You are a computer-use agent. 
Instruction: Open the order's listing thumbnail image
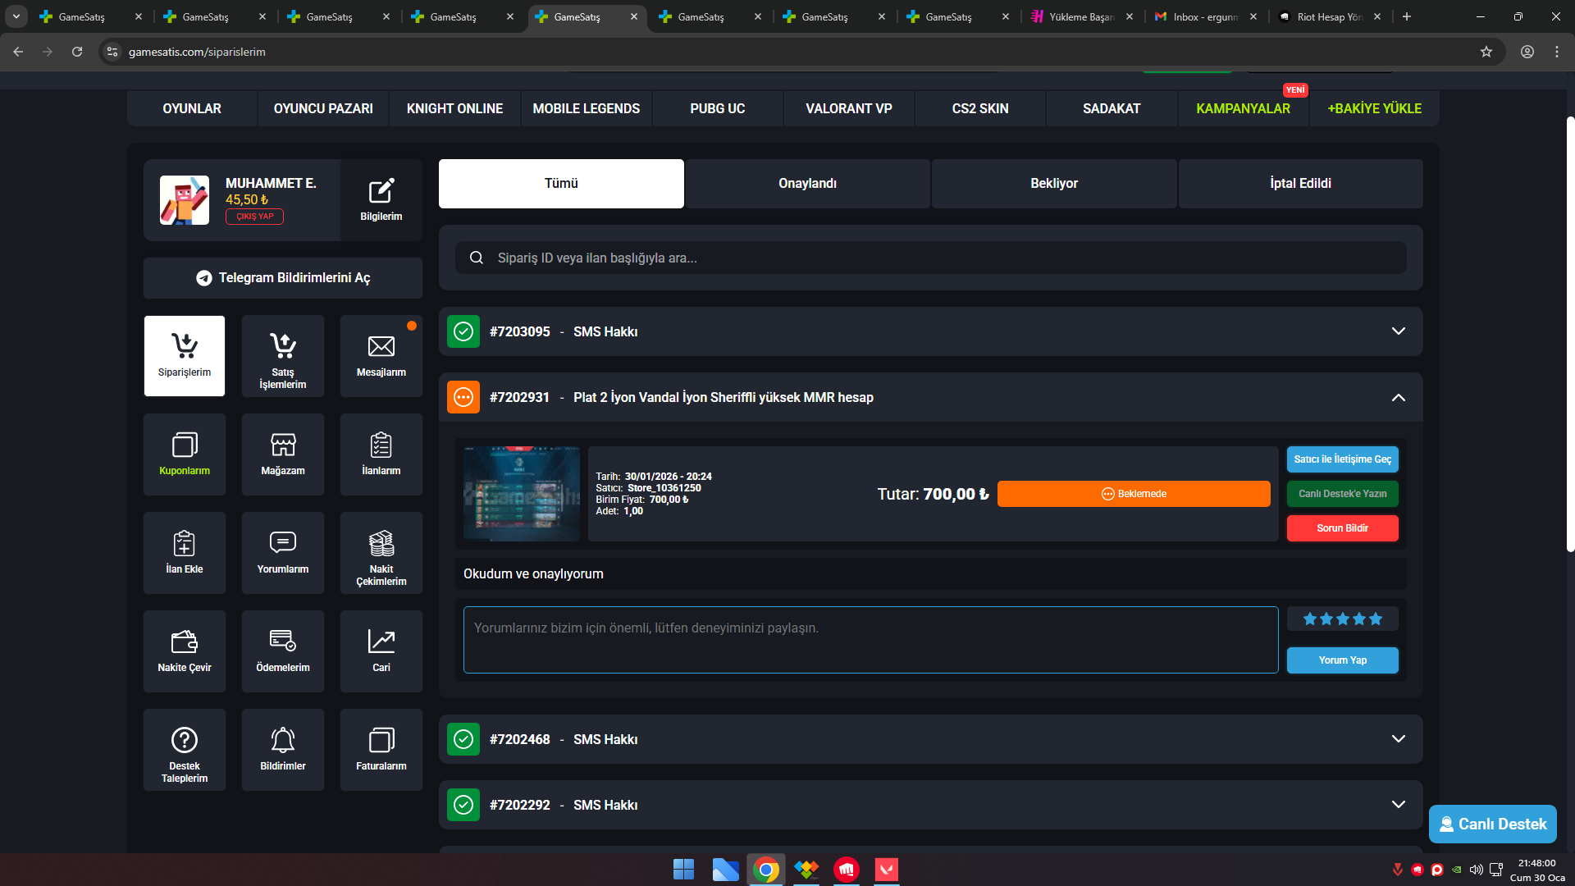tap(522, 494)
